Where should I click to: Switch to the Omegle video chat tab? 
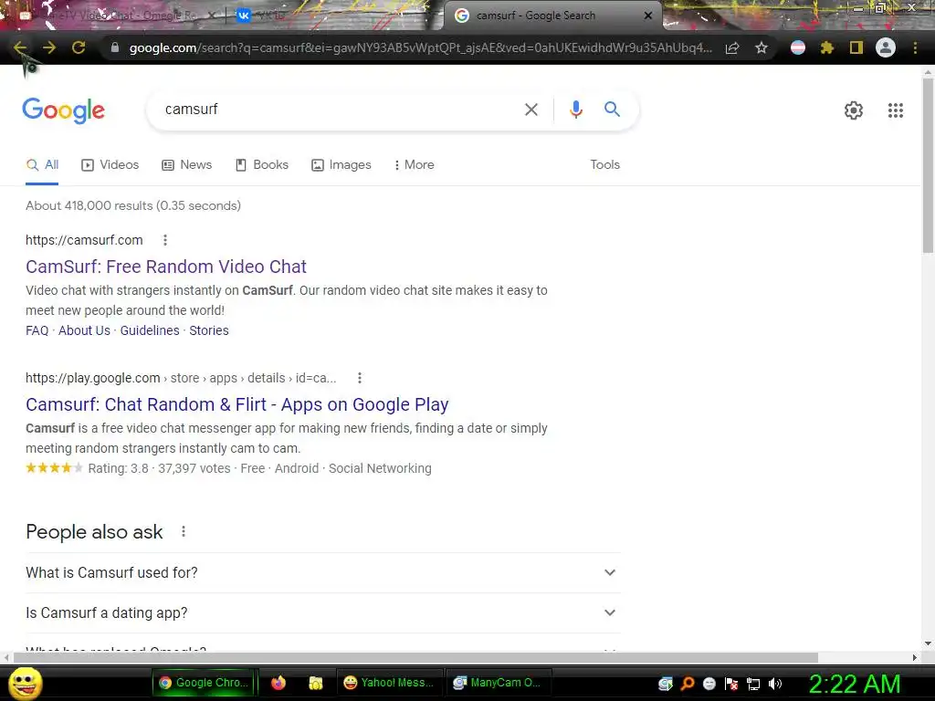coord(113,16)
